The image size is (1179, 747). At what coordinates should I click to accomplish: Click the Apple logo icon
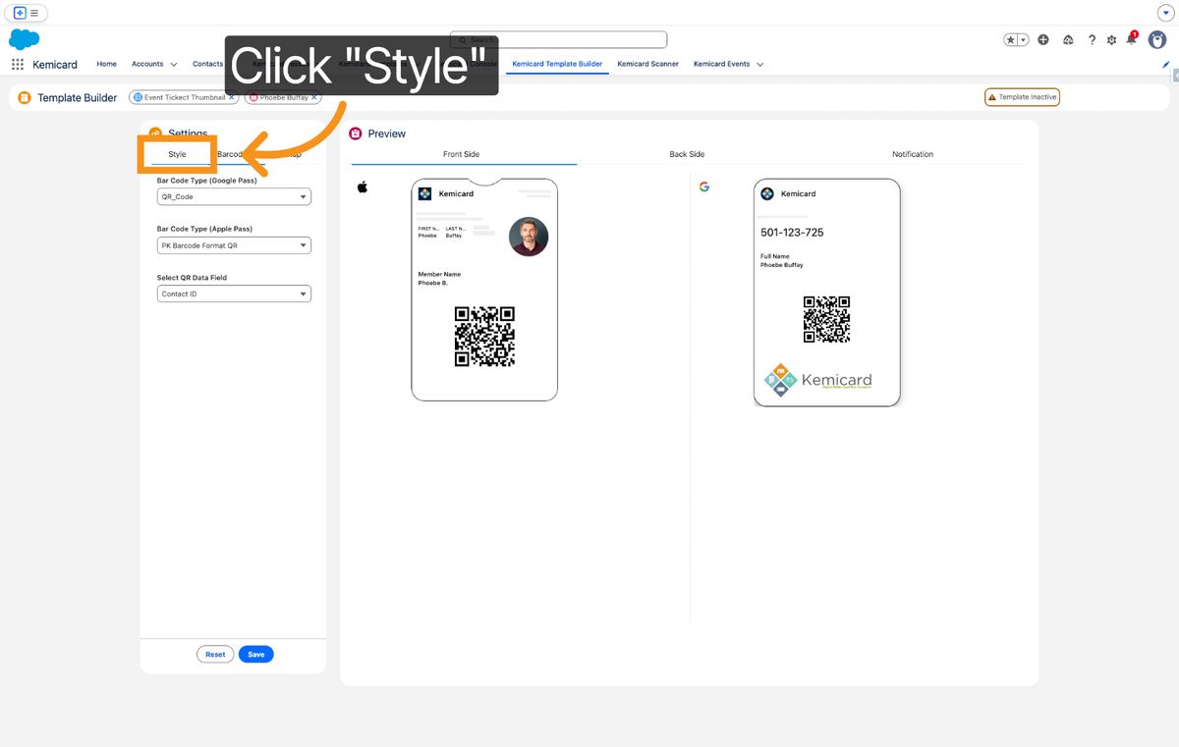362,187
